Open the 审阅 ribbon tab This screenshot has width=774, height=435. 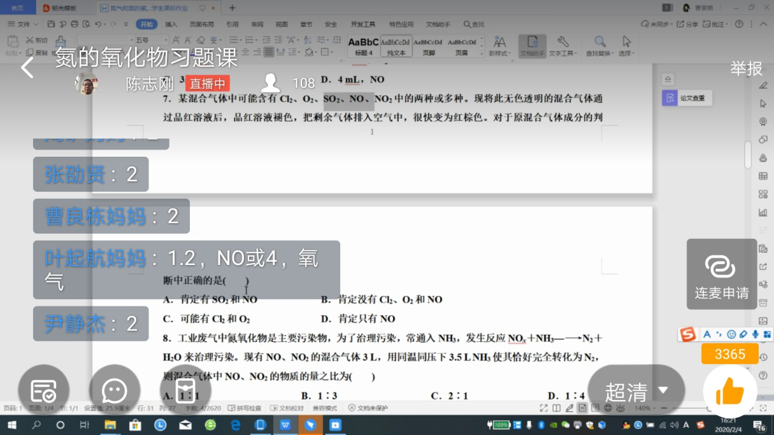(x=257, y=24)
